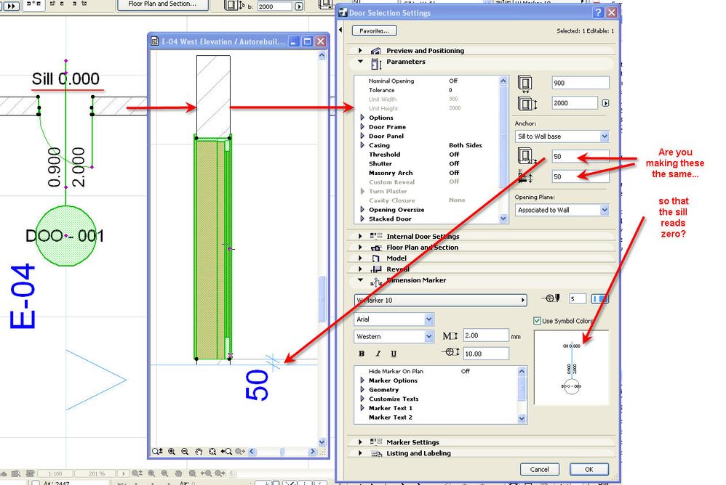Click zoom out icon in main bottom bar
Viewport: 726px width, 485px height.
coord(165,473)
